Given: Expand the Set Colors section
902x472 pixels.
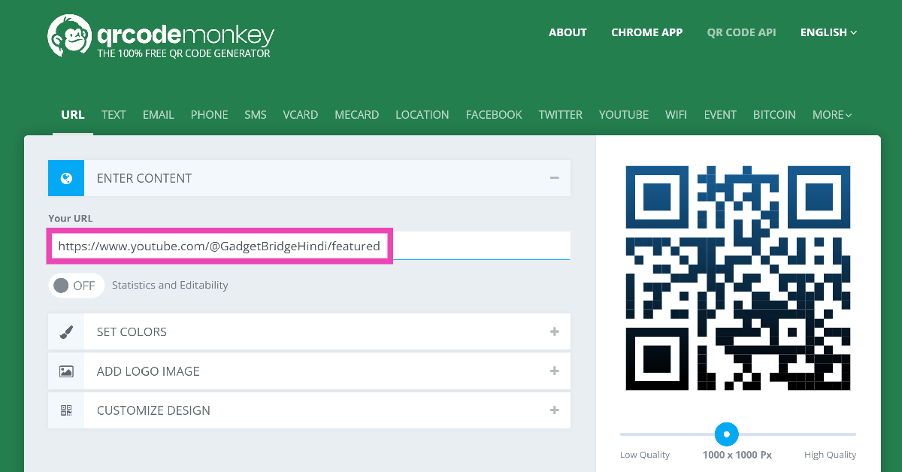Looking at the screenshot, I should click(x=554, y=331).
